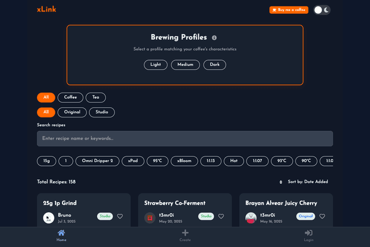Click Buy me a coffee button
The image size is (370, 247).
288,10
